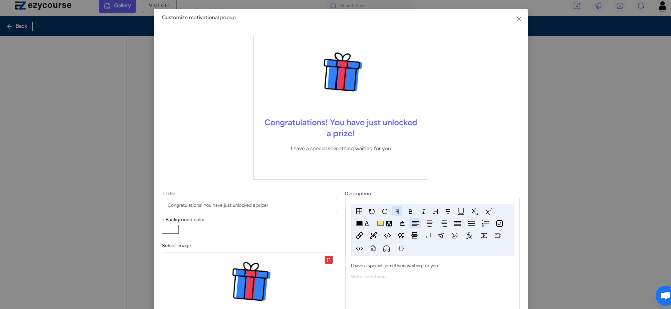This screenshot has width=671, height=309.
Task: Insert inline code with the light code icon
Action: click(387, 236)
